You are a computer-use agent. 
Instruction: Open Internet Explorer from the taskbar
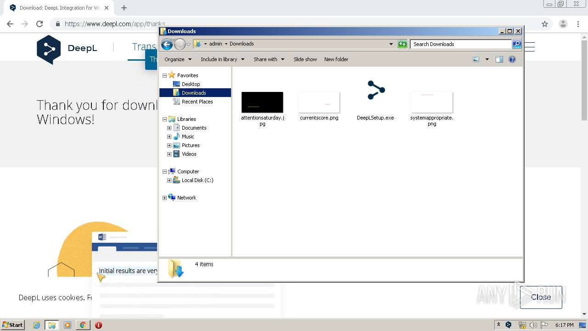[x=36, y=325]
